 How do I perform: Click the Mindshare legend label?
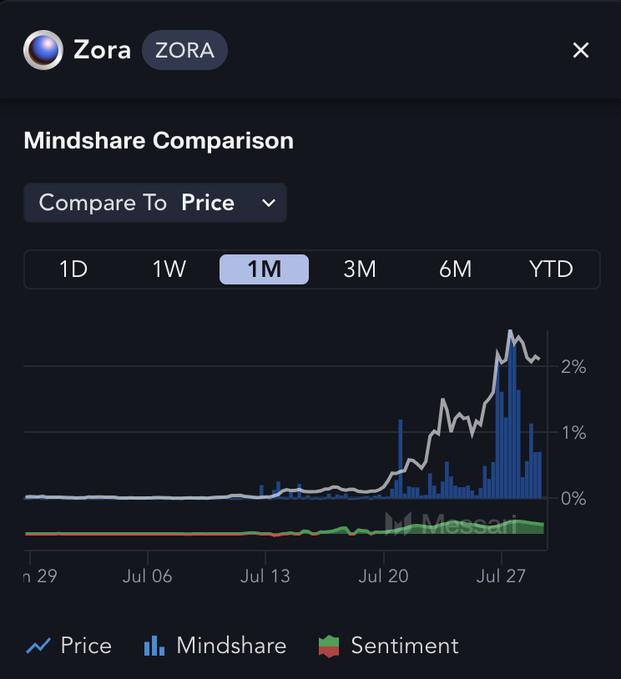(x=231, y=646)
